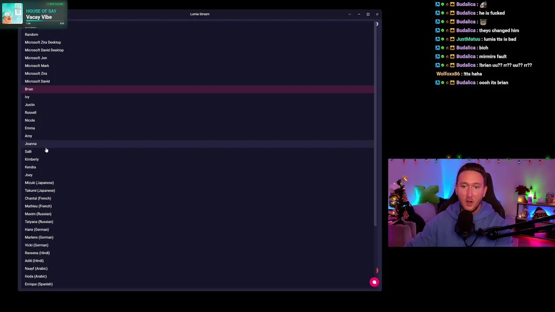Minimize the Lumia Stream window
The width and height of the screenshot is (555, 312).
359,14
